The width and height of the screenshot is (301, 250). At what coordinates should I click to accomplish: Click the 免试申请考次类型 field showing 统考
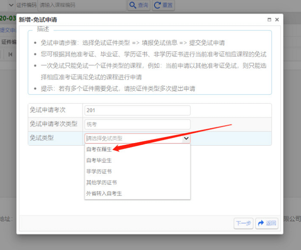click(138, 124)
